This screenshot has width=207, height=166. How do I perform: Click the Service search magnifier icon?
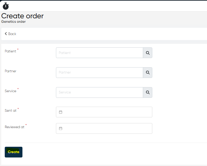point(148,92)
